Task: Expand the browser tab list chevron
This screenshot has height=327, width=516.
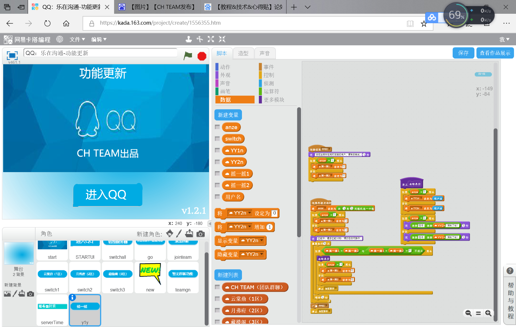Action: tap(307, 7)
